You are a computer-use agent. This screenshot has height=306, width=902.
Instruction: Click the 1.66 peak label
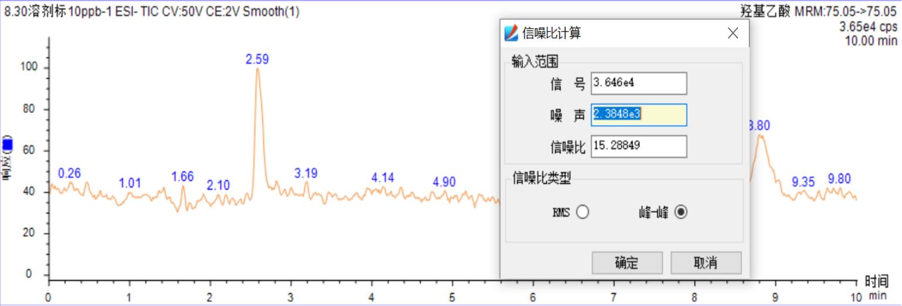pyautogui.click(x=182, y=177)
